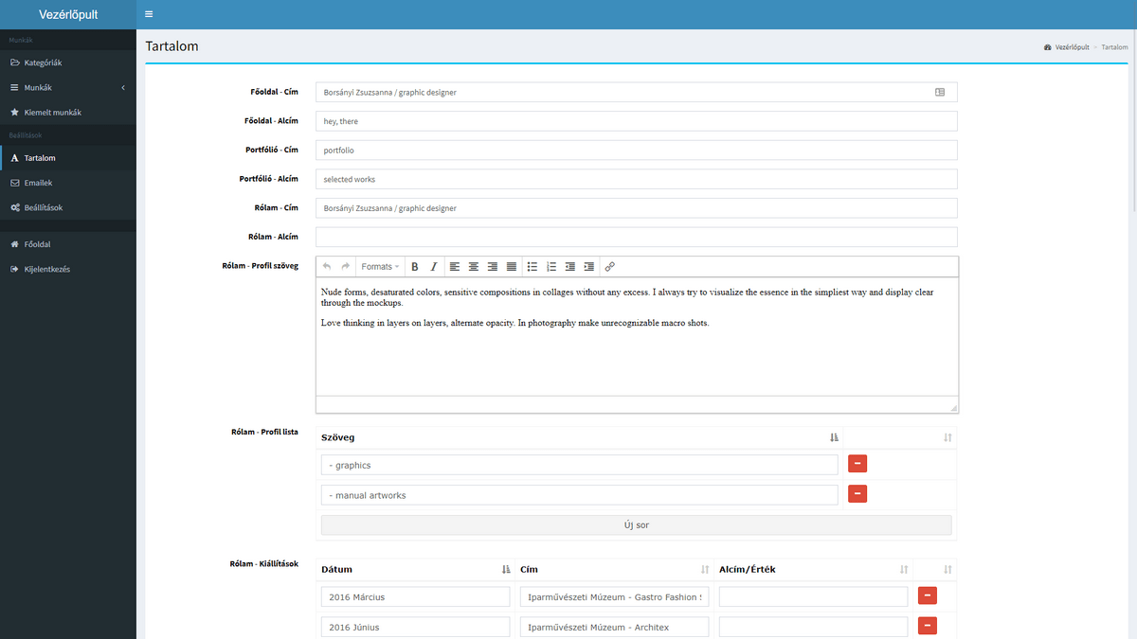The width and height of the screenshot is (1137, 639).
Task: Sort the profile list by Szöveg
Action: (x=834, y=437)
